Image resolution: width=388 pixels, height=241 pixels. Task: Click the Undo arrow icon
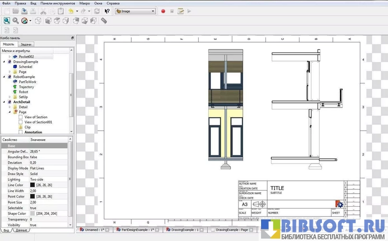(71, 11)
